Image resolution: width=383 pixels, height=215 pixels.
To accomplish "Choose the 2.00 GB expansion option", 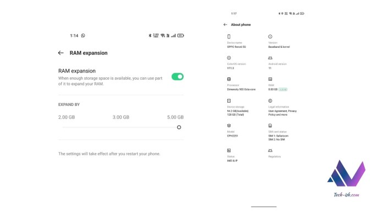I will pos(67,117).
